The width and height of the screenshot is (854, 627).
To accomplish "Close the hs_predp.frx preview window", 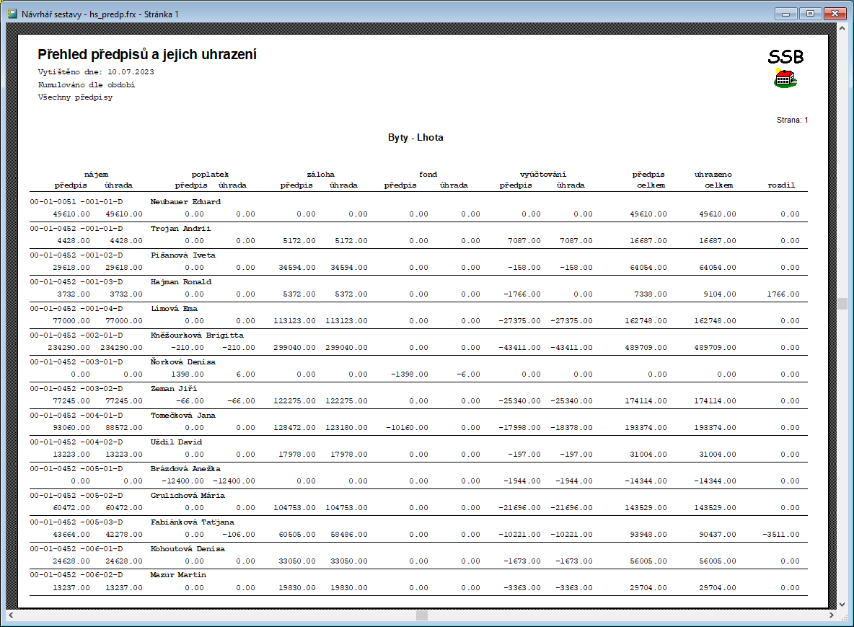I will pos(835,14).
